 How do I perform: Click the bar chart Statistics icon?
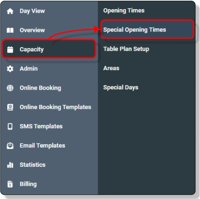(x=10, y=165)
